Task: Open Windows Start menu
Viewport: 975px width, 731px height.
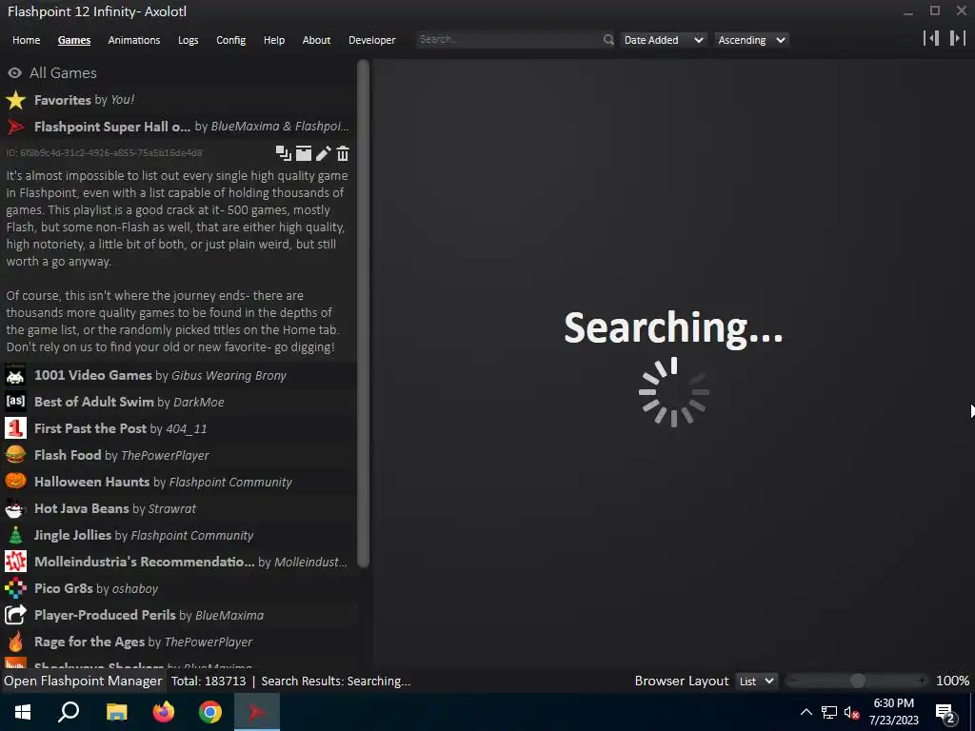Action: [23, 712]
